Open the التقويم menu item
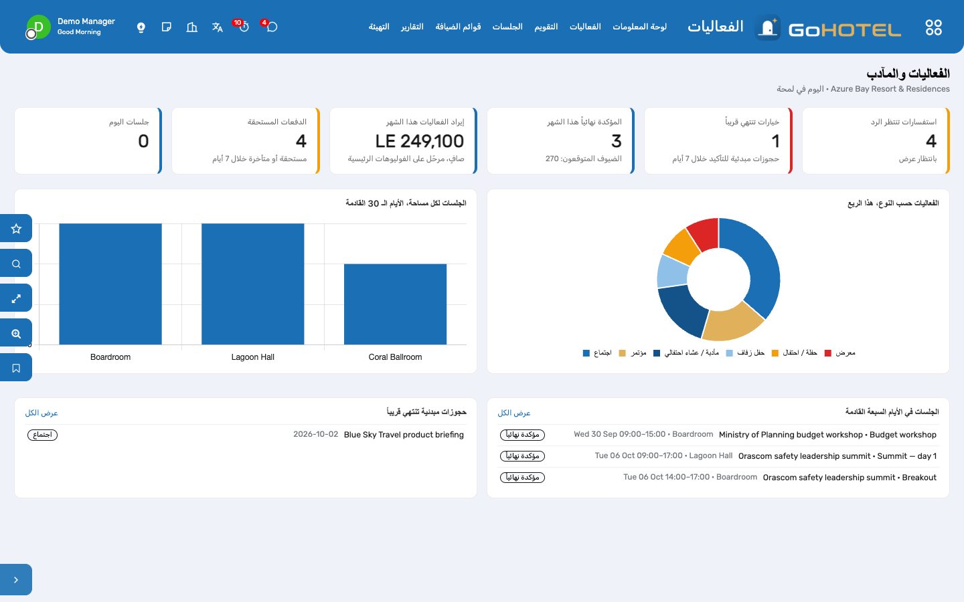Viewport: 964px width, 602px height. 546,27
